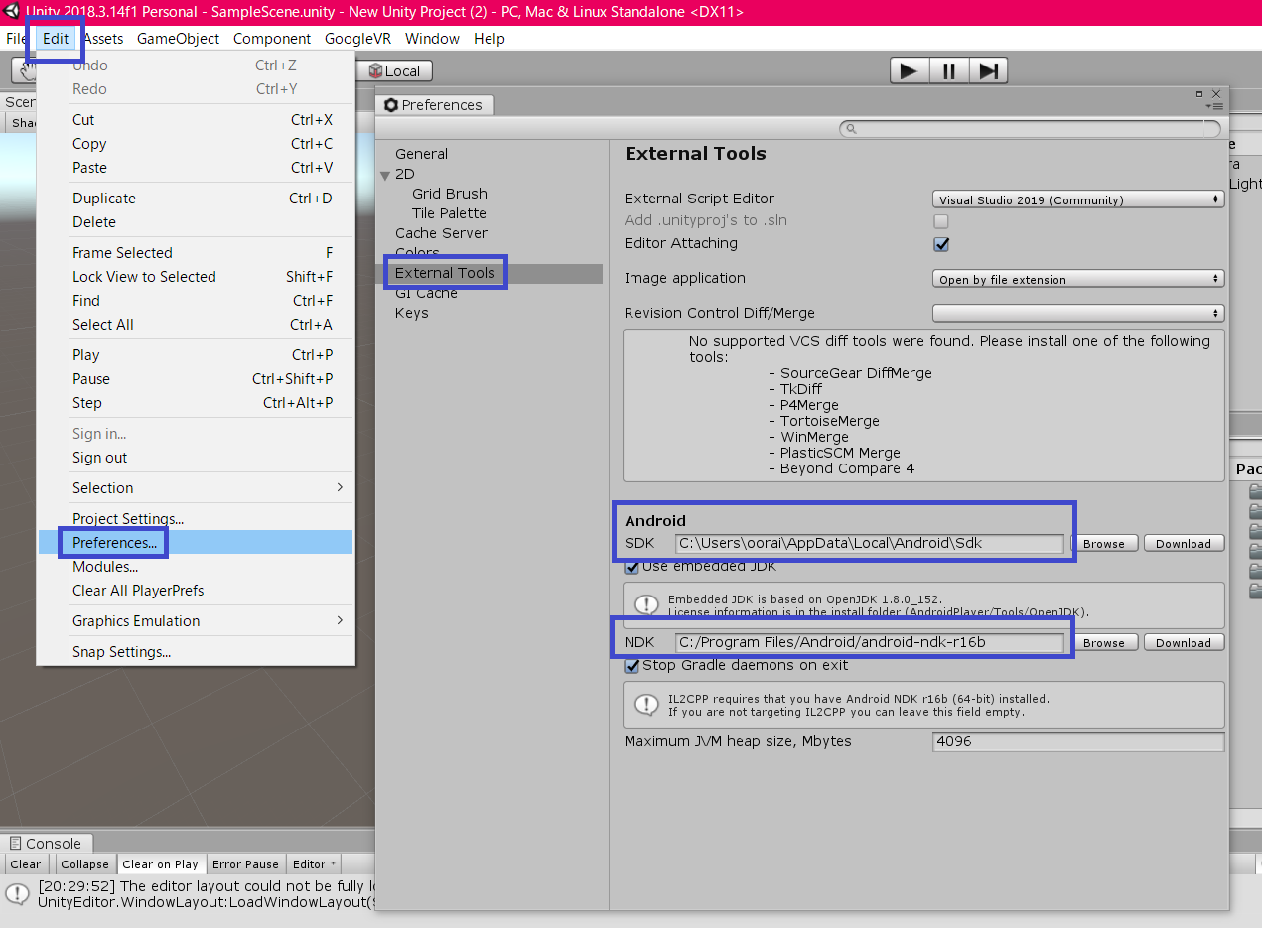Expand the Selection submenu

196,488
